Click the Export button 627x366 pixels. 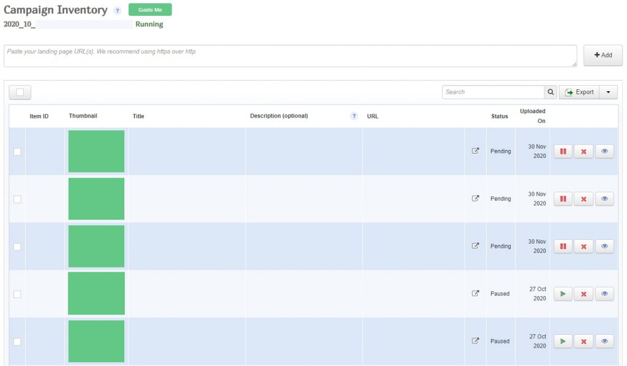[x=579, y=92]
